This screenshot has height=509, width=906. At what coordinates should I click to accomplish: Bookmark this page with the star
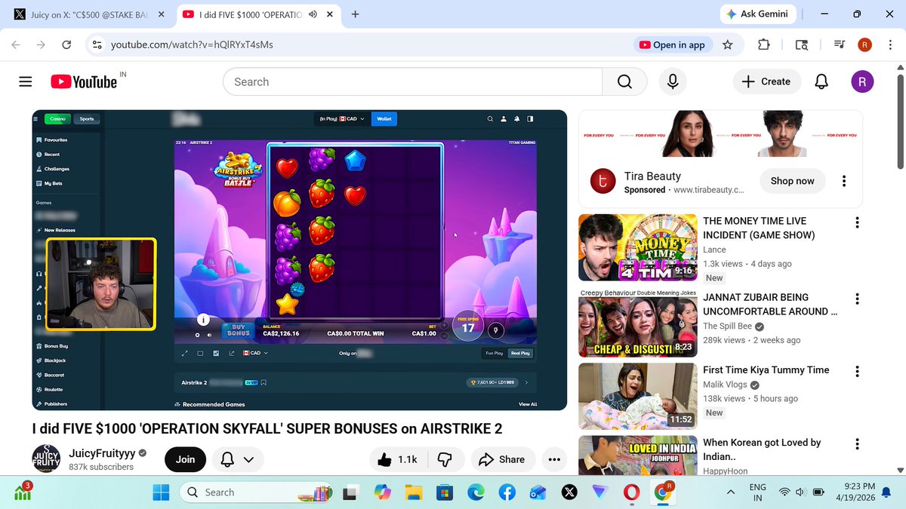pyautogui.click(x=727, y=44)
